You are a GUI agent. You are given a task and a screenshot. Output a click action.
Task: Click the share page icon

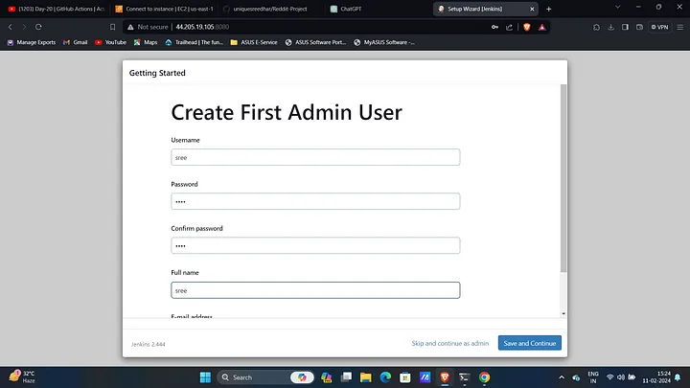point(509,27)
